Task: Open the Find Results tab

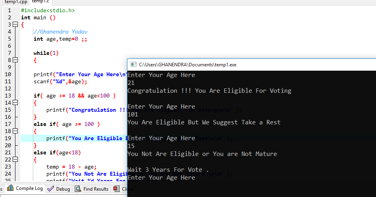Action: [x=92, y=189]
